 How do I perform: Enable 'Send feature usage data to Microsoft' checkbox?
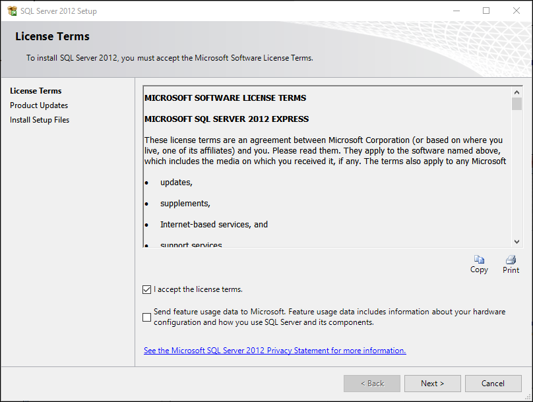[147, 317]
